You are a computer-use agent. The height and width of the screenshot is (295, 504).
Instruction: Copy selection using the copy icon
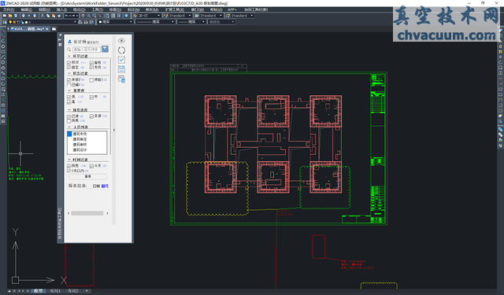tap(48, 16)
